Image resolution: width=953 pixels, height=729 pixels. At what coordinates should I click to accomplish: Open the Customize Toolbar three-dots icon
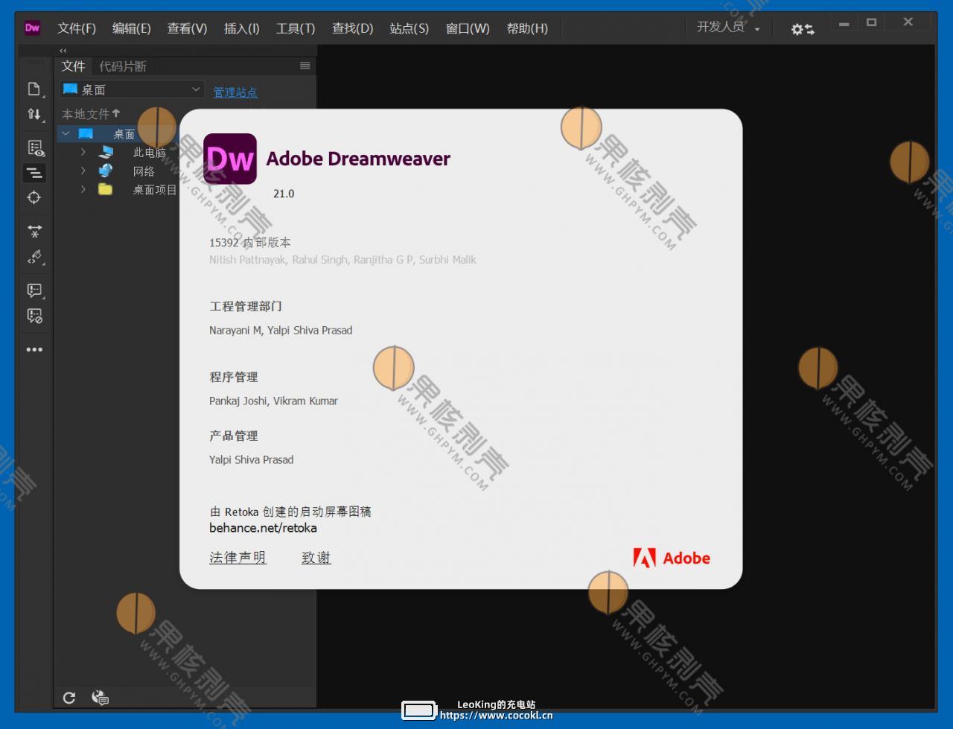[x=34, y=349]
